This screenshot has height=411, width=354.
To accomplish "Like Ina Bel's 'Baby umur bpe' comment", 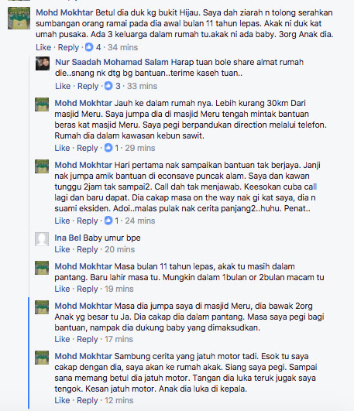I will click(x=62, y=249).
